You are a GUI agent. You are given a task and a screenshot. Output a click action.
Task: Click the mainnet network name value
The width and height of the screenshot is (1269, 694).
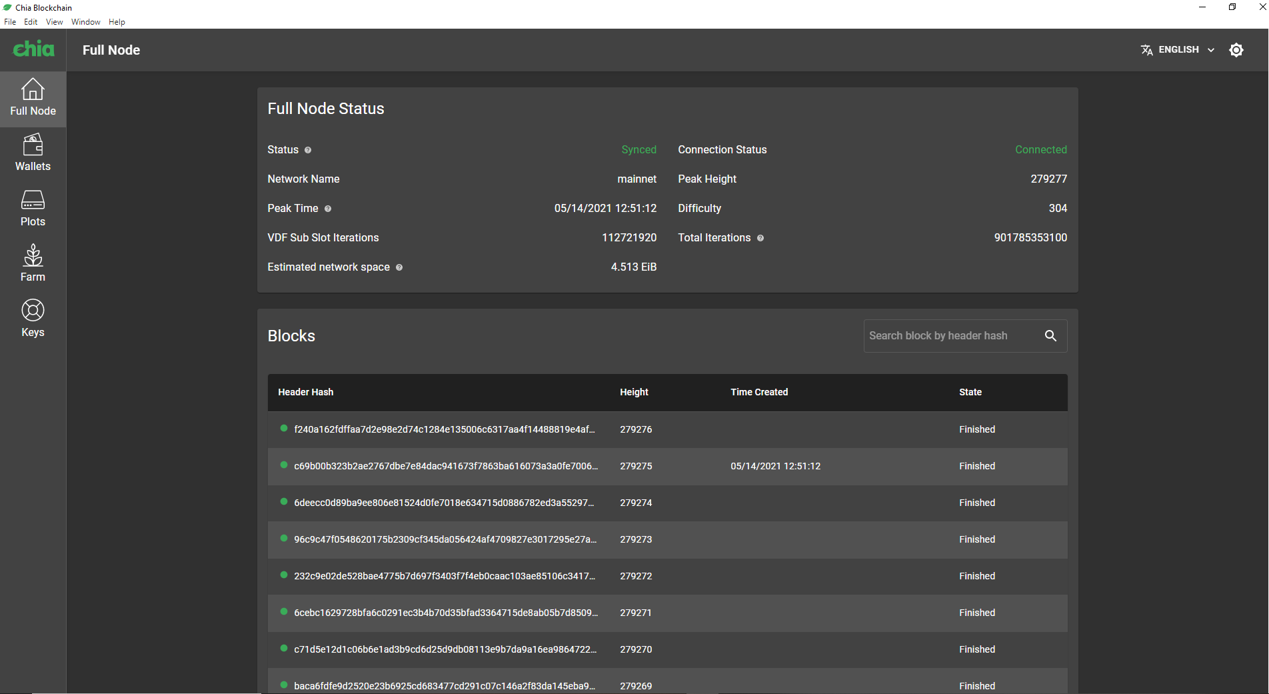637,179
